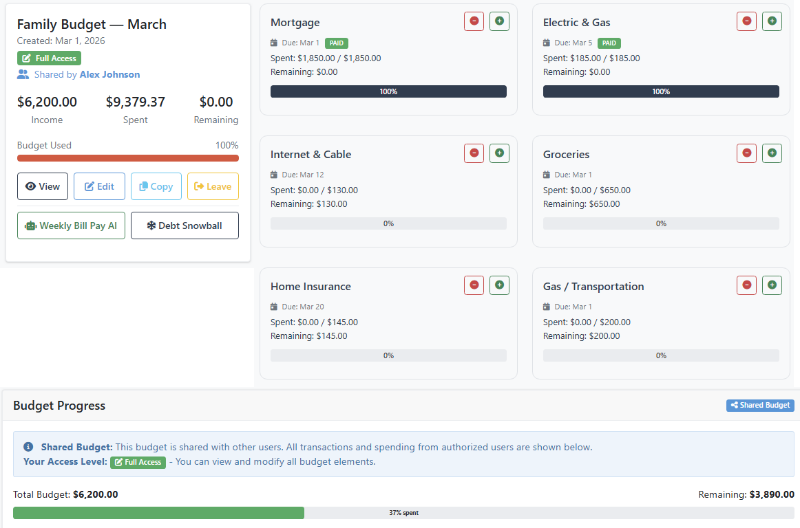Click the minus icon on Internet & Cable
Screen dimensions: 800x528
tap(474, 153)
